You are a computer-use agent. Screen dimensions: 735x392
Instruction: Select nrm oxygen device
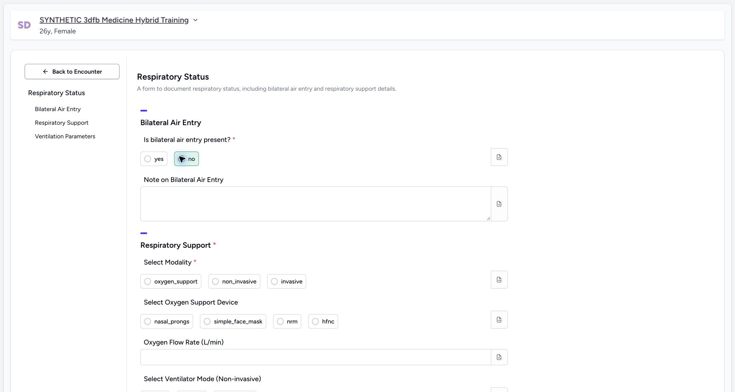287,321
